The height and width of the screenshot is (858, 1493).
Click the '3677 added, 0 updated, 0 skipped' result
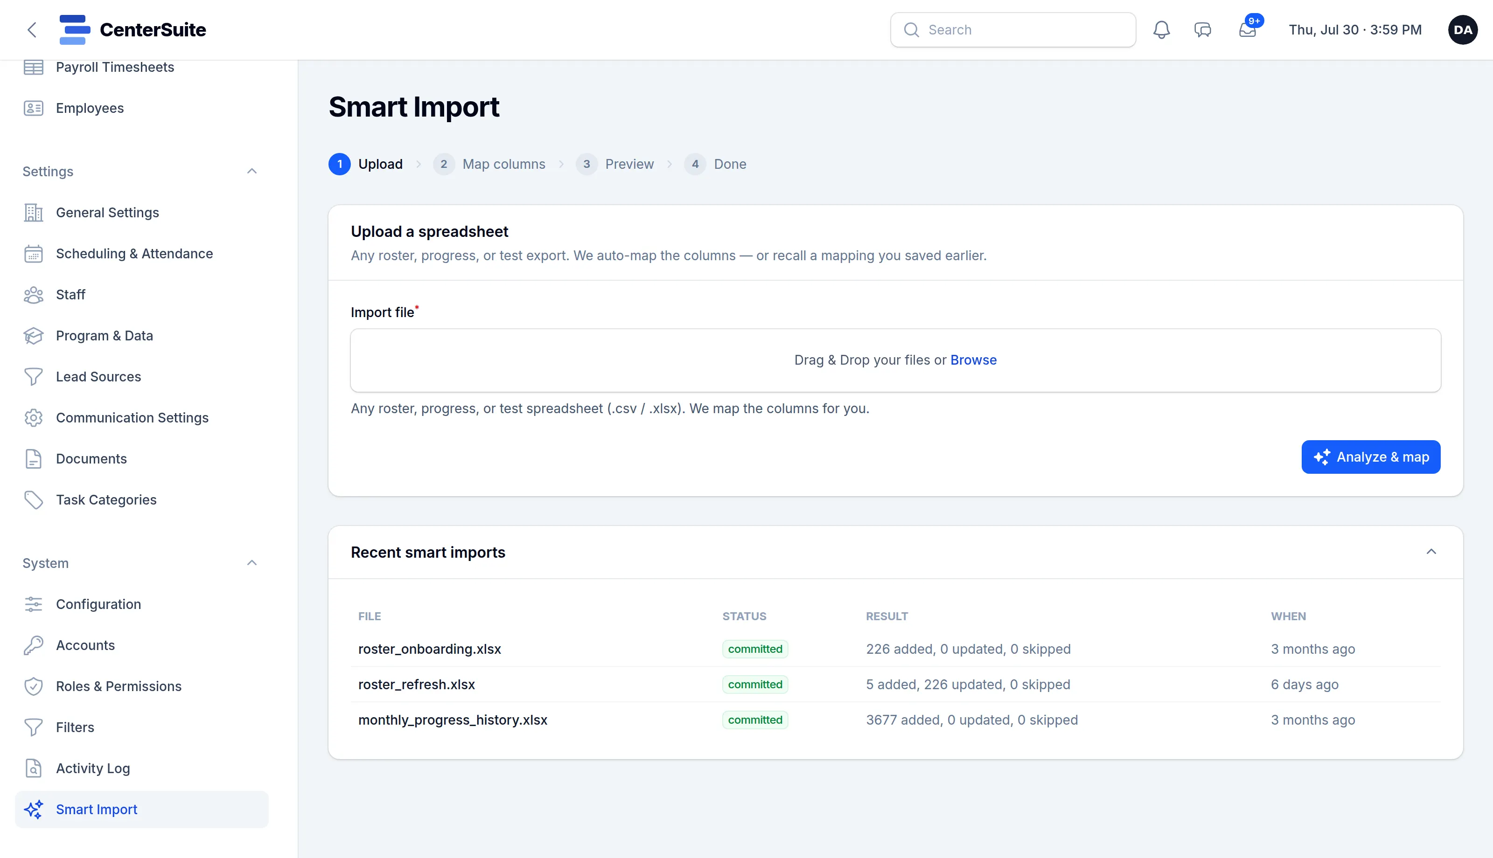click(971, 720)
